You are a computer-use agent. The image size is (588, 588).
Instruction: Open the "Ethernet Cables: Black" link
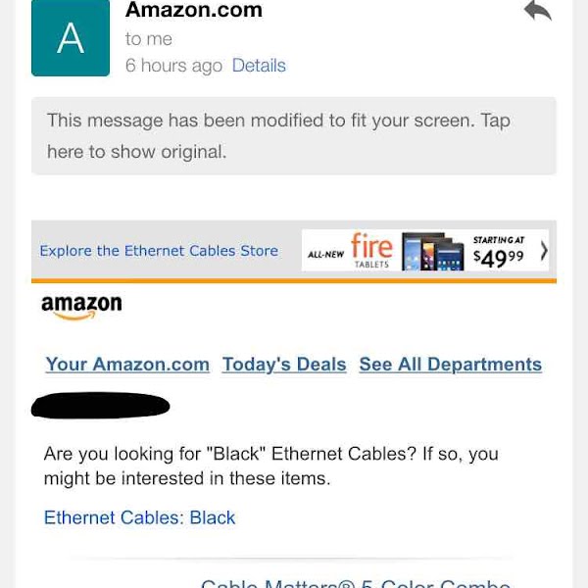(140, 517)
